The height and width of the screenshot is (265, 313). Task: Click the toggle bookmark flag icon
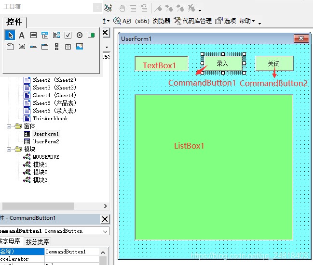coord(159,8)
